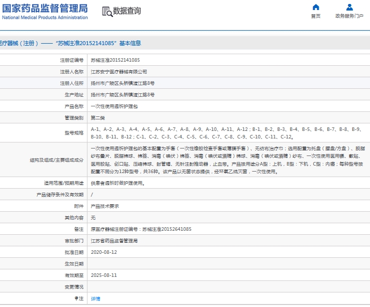Open the 详情 link in 注 row
The image size is (370, 307).
tap(96, 298)
